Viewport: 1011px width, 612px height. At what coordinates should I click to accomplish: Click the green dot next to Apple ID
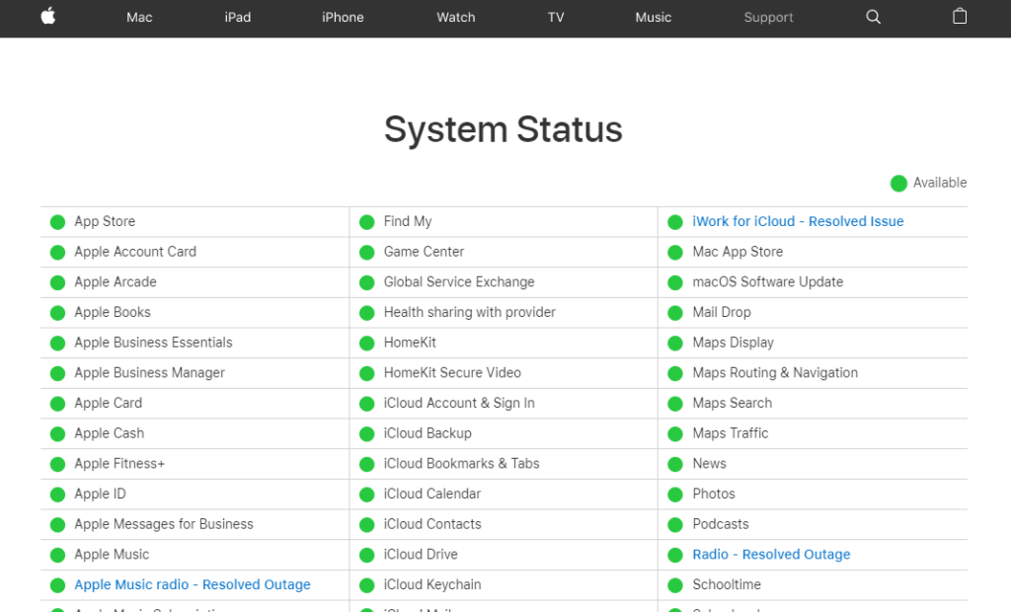[x=57, y=495]
